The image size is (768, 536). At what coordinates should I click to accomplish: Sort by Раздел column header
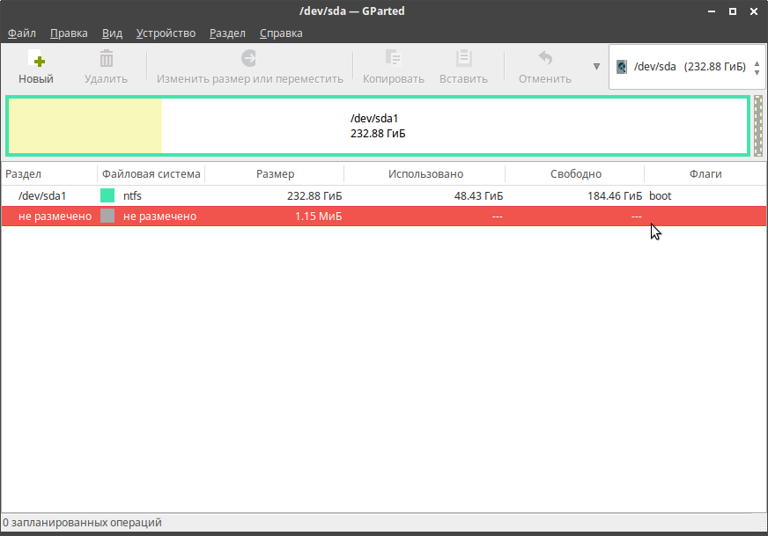49,173
